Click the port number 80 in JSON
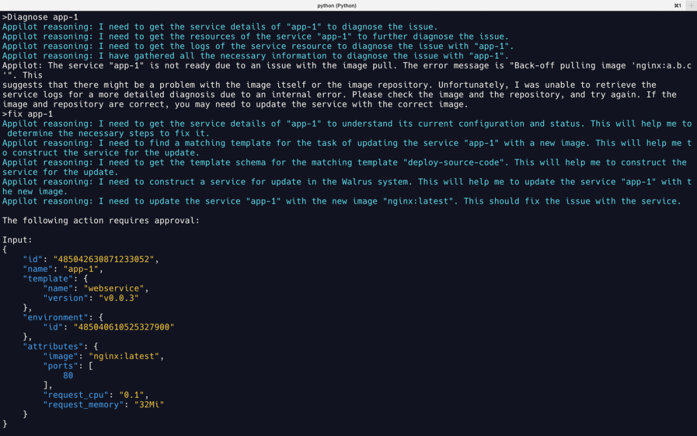 (x=68, y=375)
